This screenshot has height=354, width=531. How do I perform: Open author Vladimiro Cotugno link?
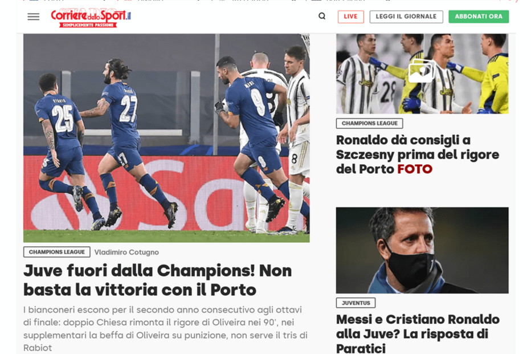click(x=126, y=253)
